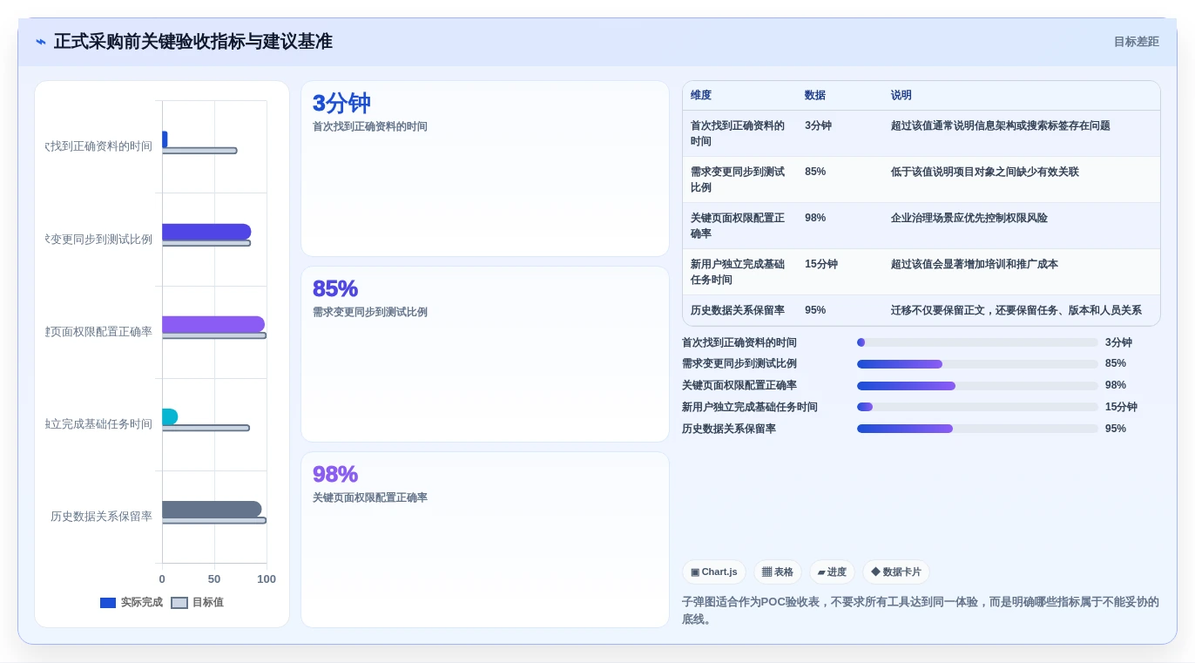The image size is (1195, 663).
Task: Toggle the 目标值 legend item
Action: (x=197, y=602)
